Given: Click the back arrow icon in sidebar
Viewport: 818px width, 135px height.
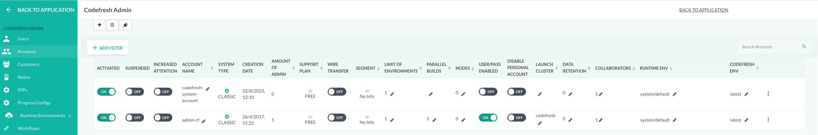Looking at the screenshot, I should (x=9, y=10).
